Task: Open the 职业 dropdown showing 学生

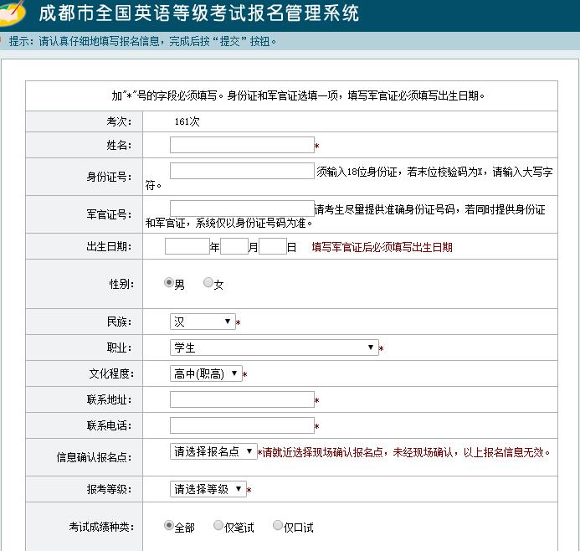Action: tap(274, 348)
